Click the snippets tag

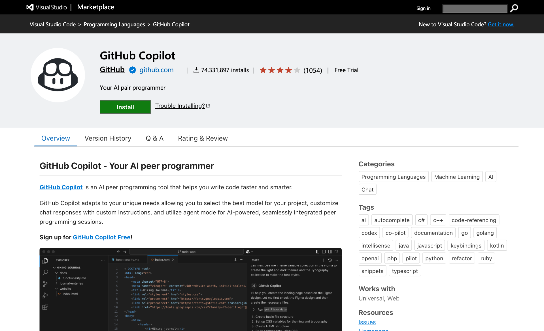click(x=372, y=271)
